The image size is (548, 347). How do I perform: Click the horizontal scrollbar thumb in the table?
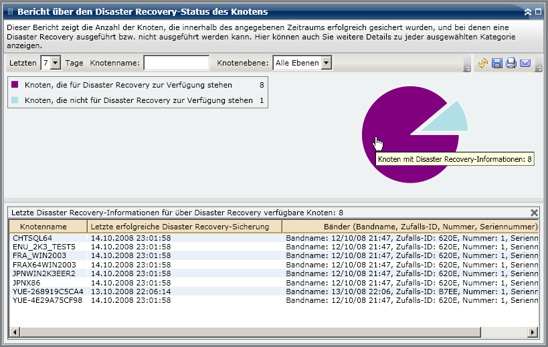click(250, 332)
